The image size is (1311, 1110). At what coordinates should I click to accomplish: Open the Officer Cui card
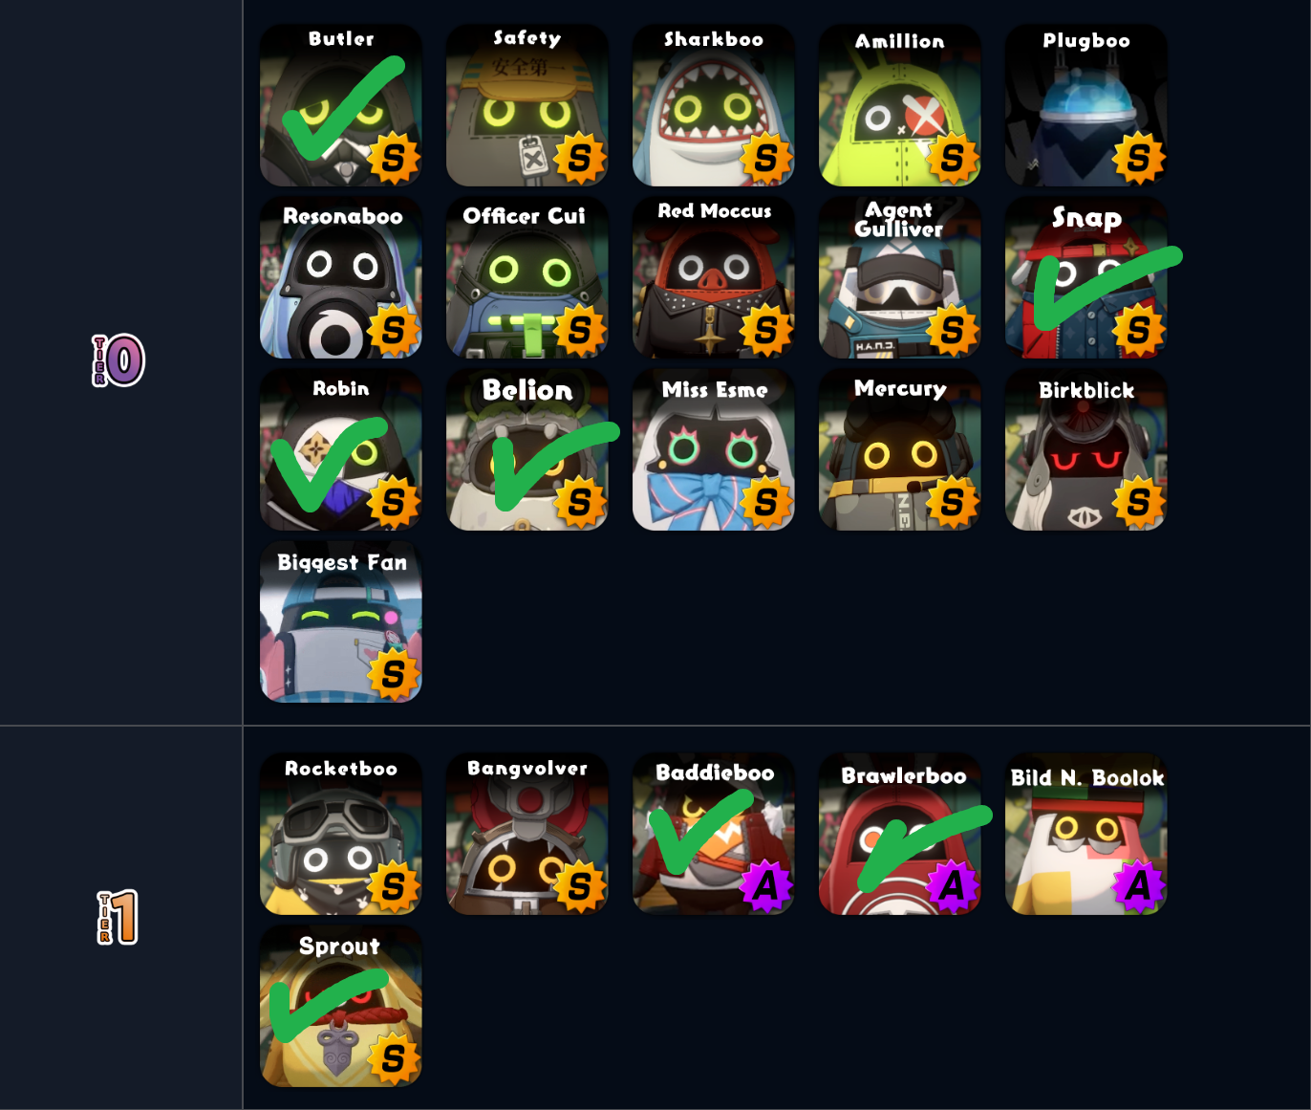(527, 277)
